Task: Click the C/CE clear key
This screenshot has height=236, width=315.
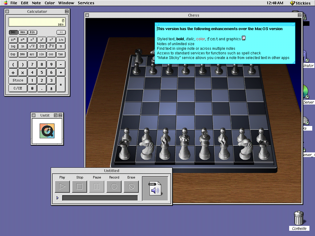Action: pyautogui.click(x=18, y=88)
